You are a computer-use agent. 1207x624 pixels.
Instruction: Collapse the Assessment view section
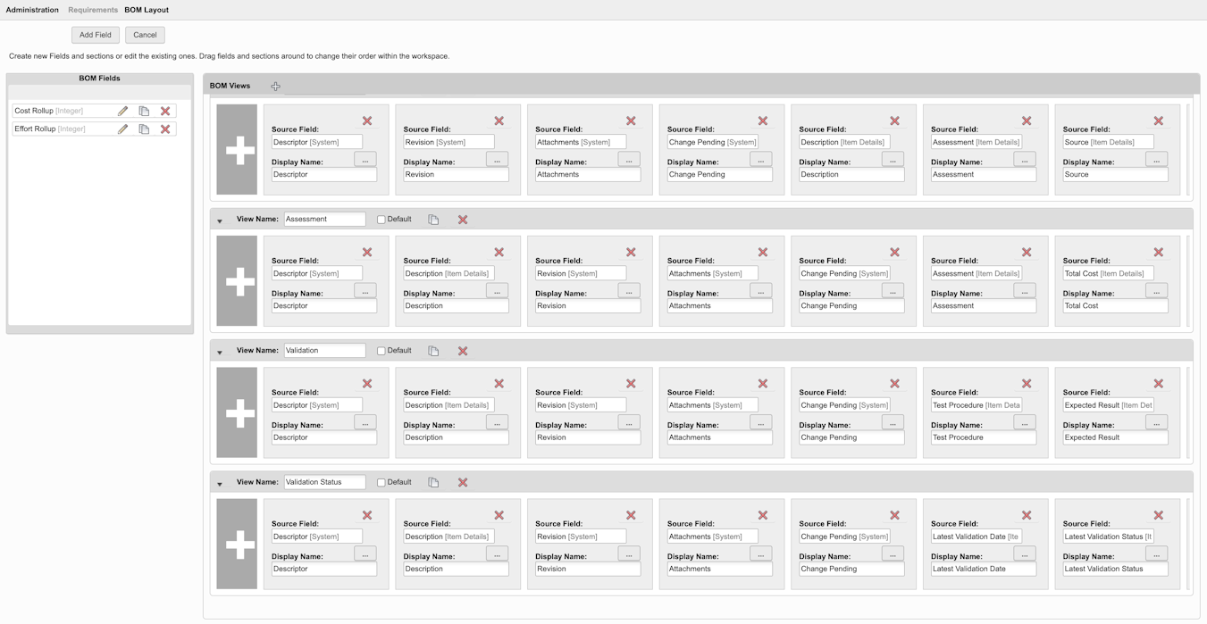[x=220, y=220]
